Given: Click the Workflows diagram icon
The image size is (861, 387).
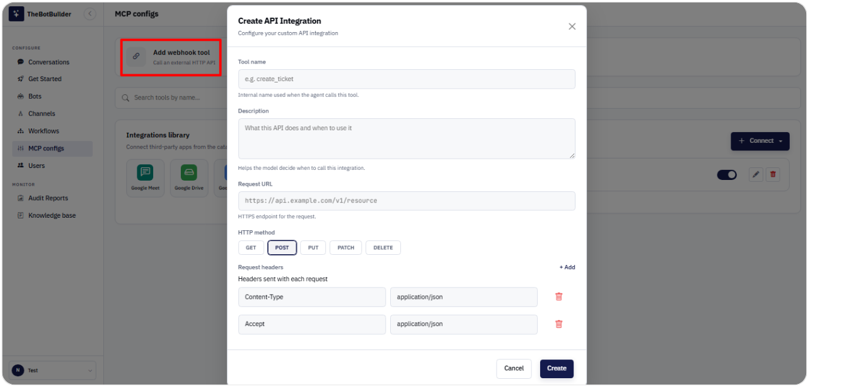Looking at the screenshot, I should [21, 131].
